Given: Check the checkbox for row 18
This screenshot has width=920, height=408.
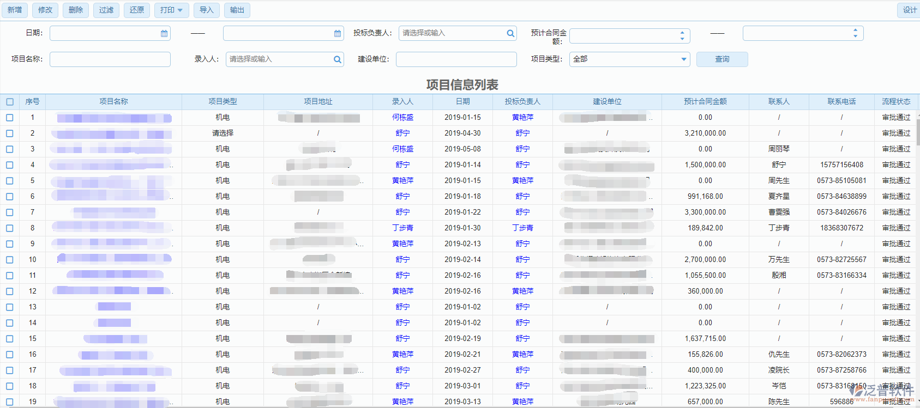Looking at the screenshot, I should tap(10, 386).
